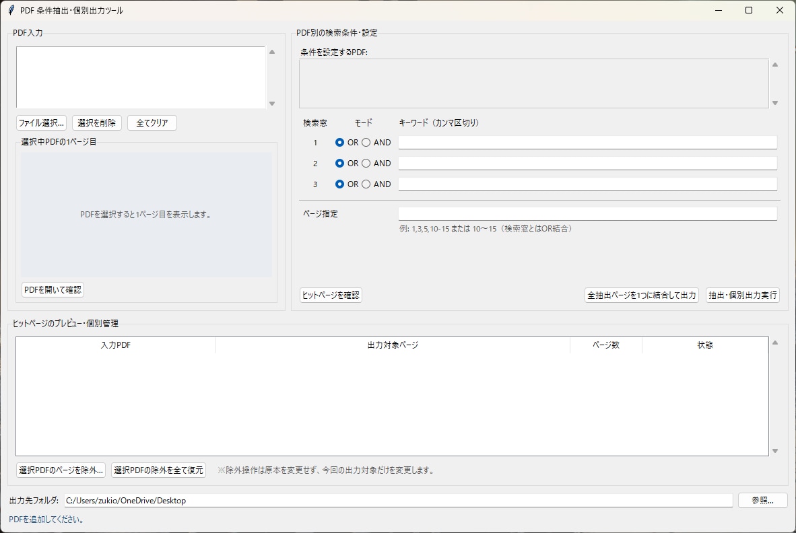Click the 状態 column header
Viewport: 796px width, 533px height.
pos(705,345)
